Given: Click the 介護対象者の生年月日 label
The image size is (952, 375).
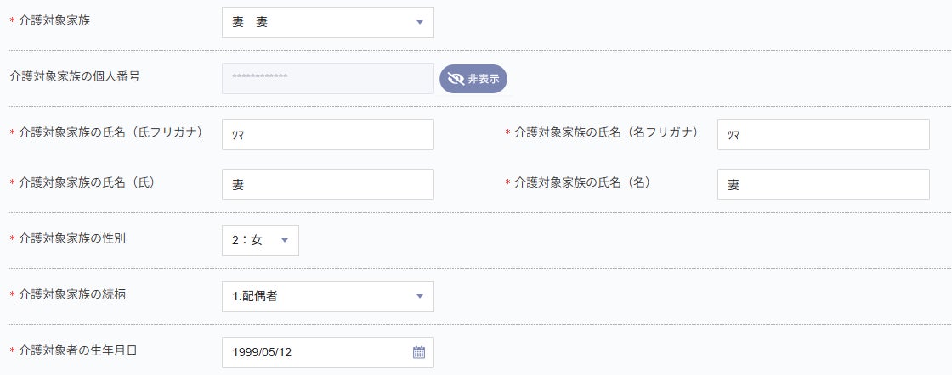Looking at the screenshot, I should pyautogui.click(x=78, y=350).
